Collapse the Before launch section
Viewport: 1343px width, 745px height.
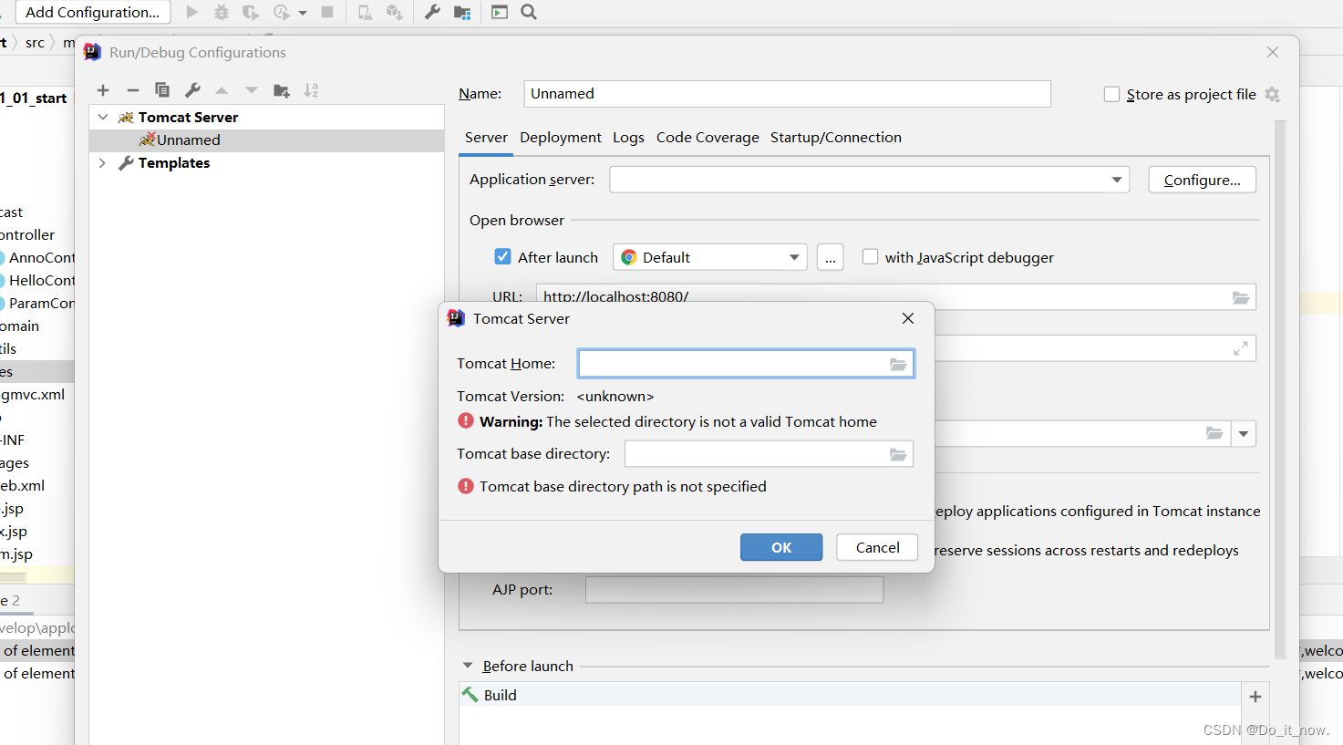[x=468, y=666]
